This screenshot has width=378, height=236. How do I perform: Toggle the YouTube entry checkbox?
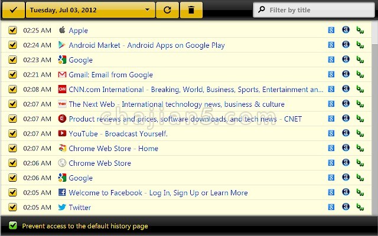click(12, 133)
